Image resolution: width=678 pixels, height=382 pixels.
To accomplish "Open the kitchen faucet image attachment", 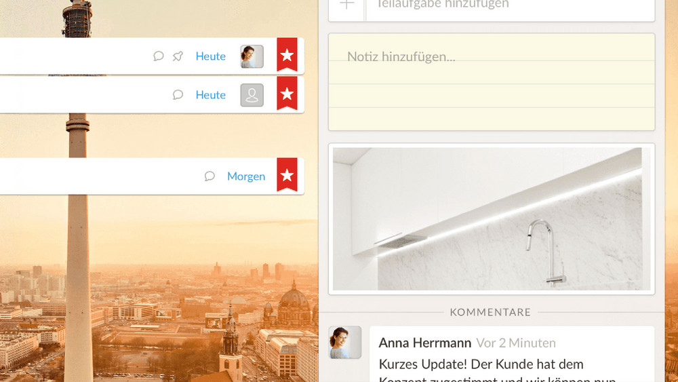I will tap(491, 218).
